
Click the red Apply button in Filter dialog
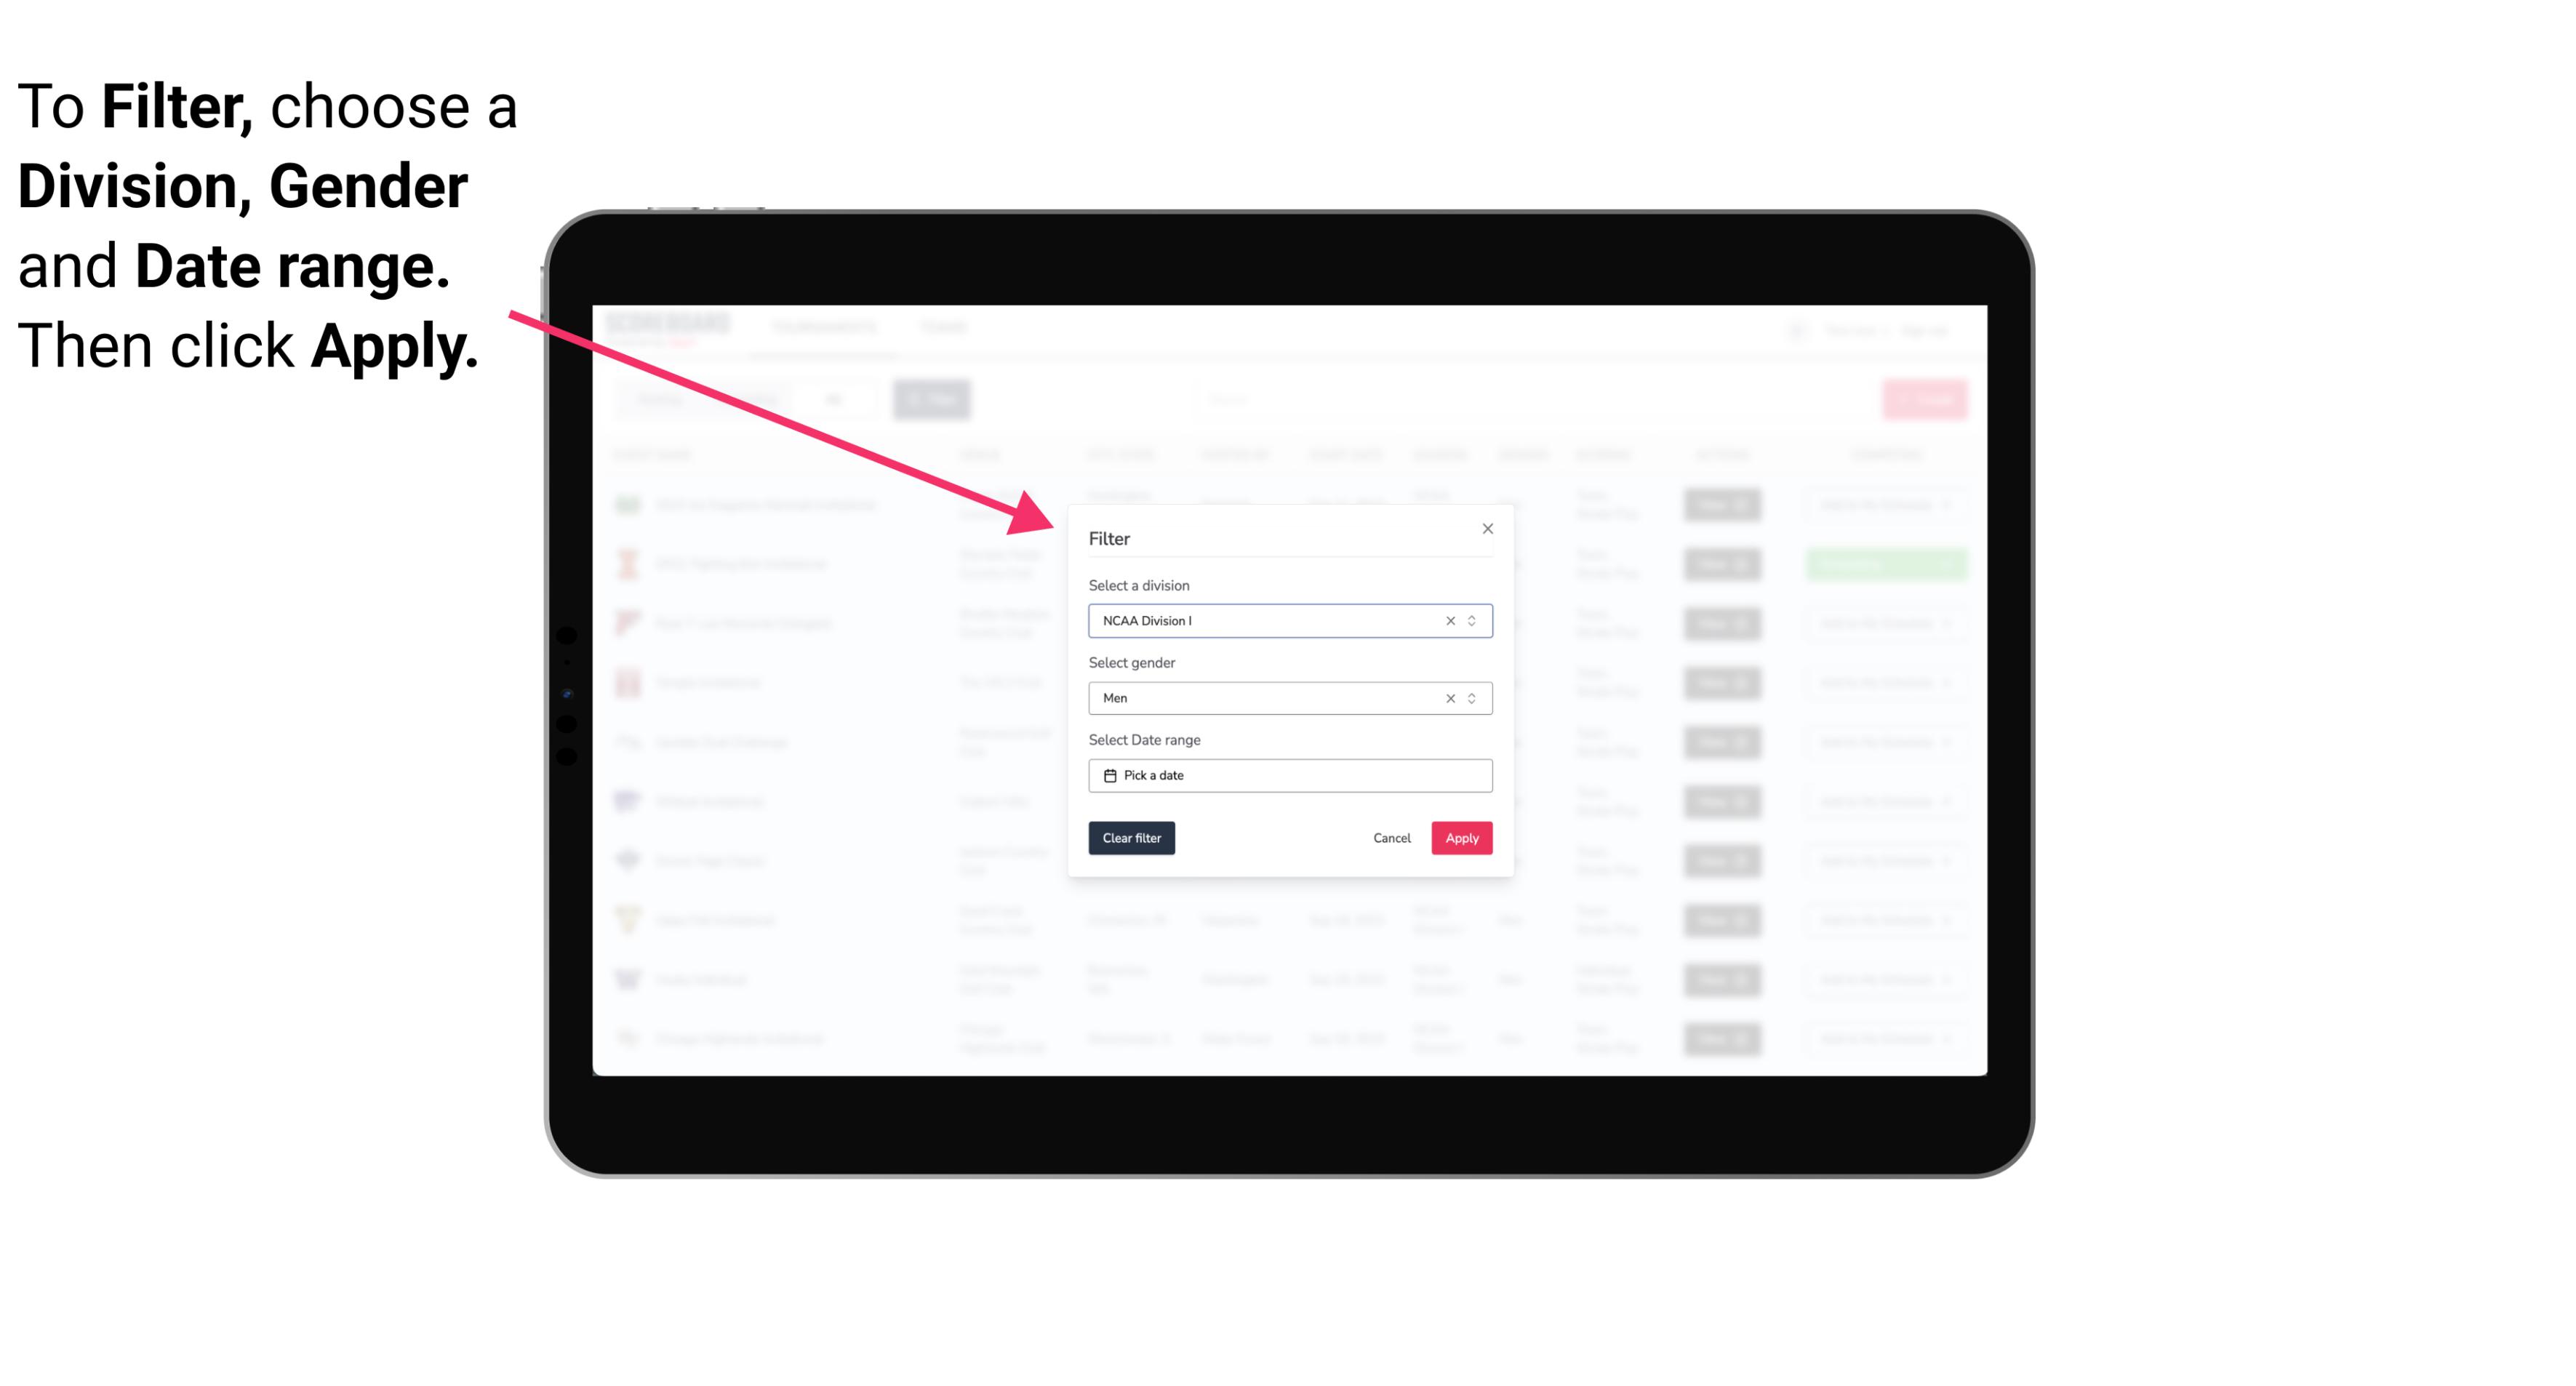[1461, 838]
